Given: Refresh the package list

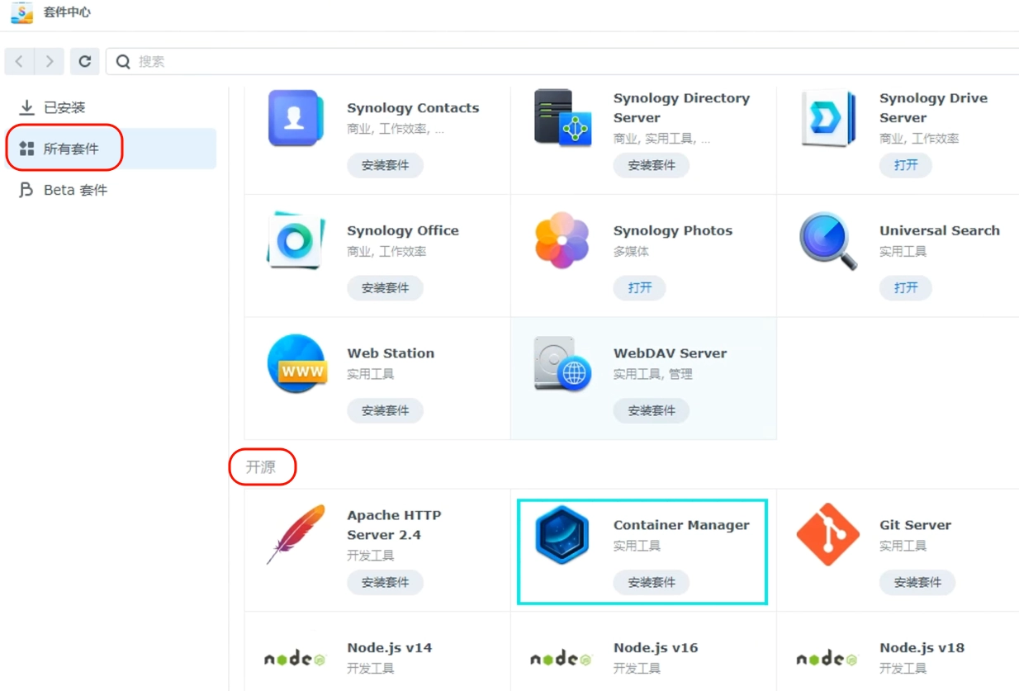Looking at the screenshot, I should (84, 61).
